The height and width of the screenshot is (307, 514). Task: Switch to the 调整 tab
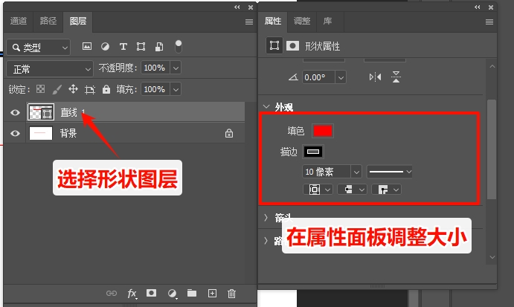pyautogui.click(x=302, y=22)
